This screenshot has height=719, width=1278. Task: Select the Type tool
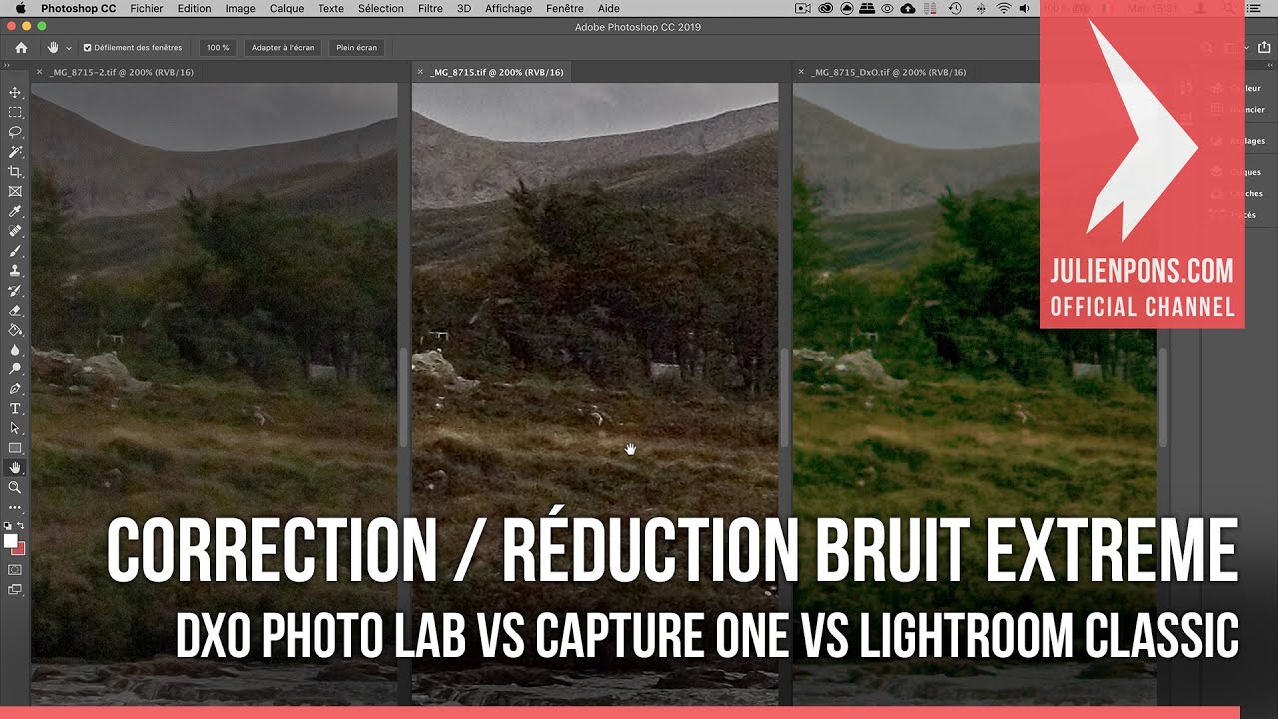pos(15,408)
